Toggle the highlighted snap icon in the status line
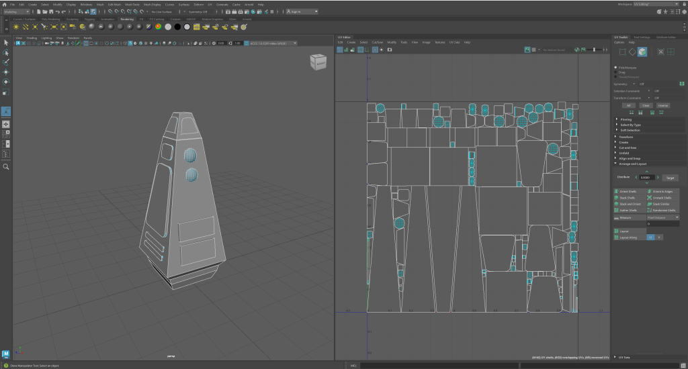This screenshot has height=369, width=688. [x=93, y=12]
